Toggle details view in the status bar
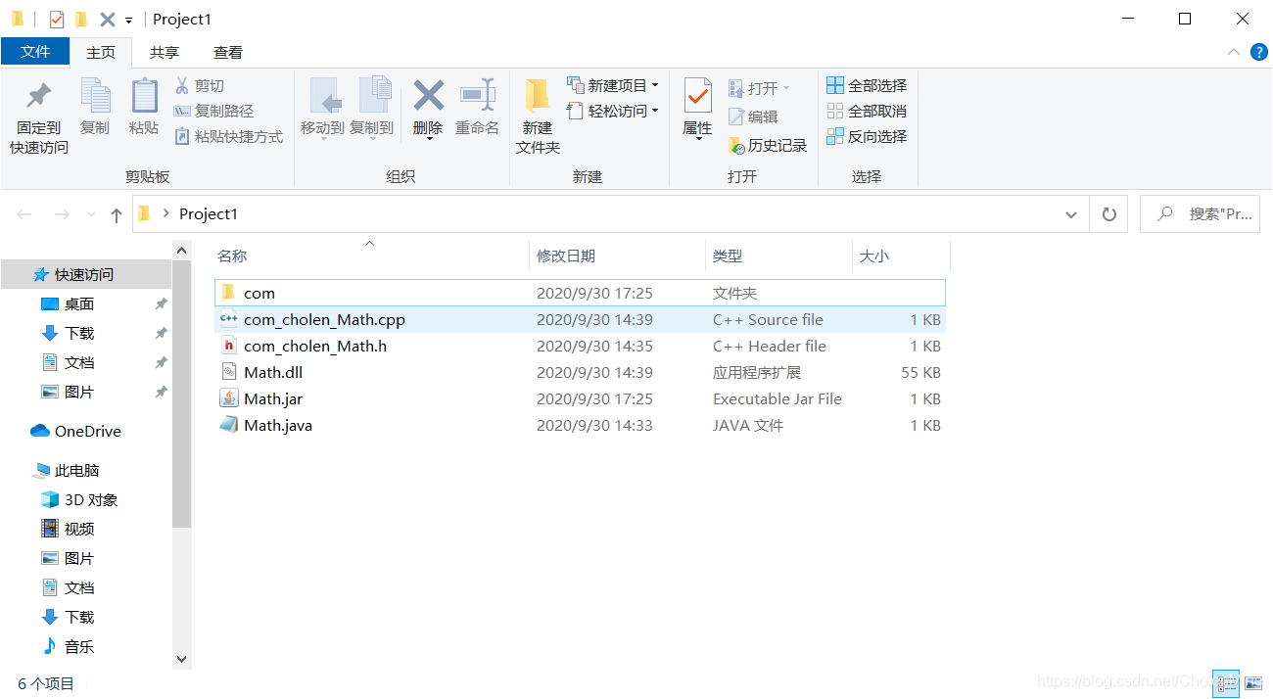Screen dimensions: 1273x699 click(x=1226, y=682)
